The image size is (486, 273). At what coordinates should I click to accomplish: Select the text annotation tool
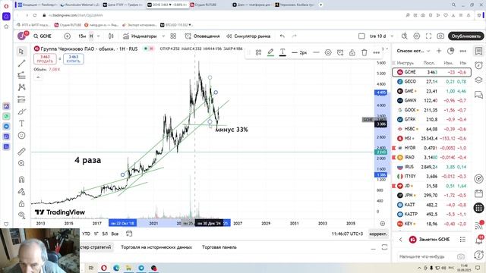21,124
